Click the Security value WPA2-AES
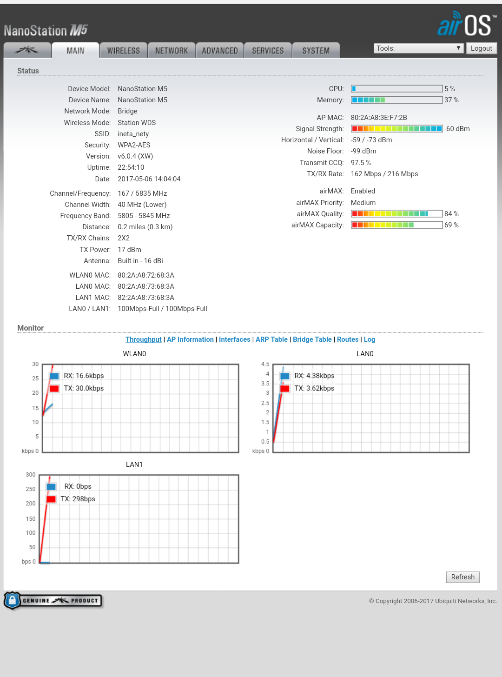The height and width of the screenshot is (677, 502). pyautogui.click(x=134, y=145)
